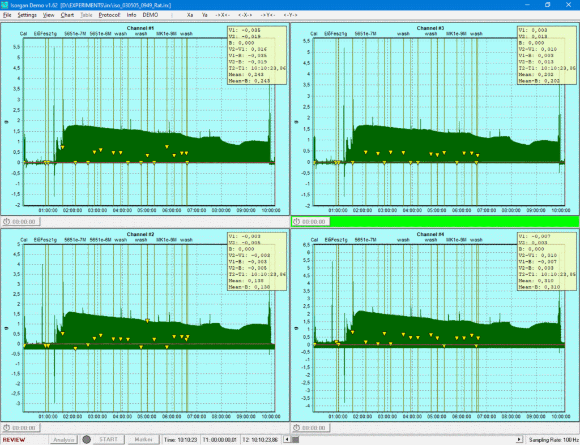Click the Analysis button
Viewport: 580px width, 445px height.
click(63, 439)
